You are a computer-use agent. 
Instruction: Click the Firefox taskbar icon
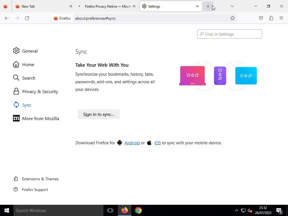tap(124, 210)
